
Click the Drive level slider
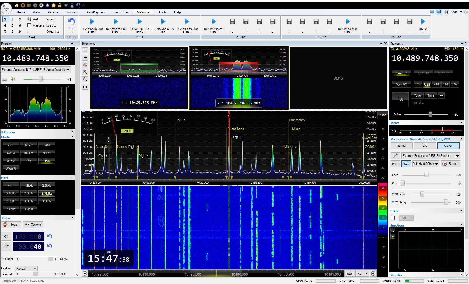[430, 114]
